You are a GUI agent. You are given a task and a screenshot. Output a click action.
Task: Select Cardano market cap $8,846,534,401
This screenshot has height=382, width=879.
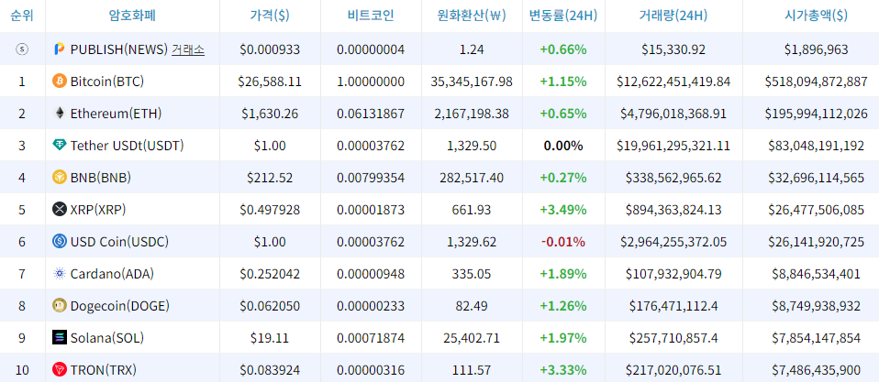click(816, 274)
